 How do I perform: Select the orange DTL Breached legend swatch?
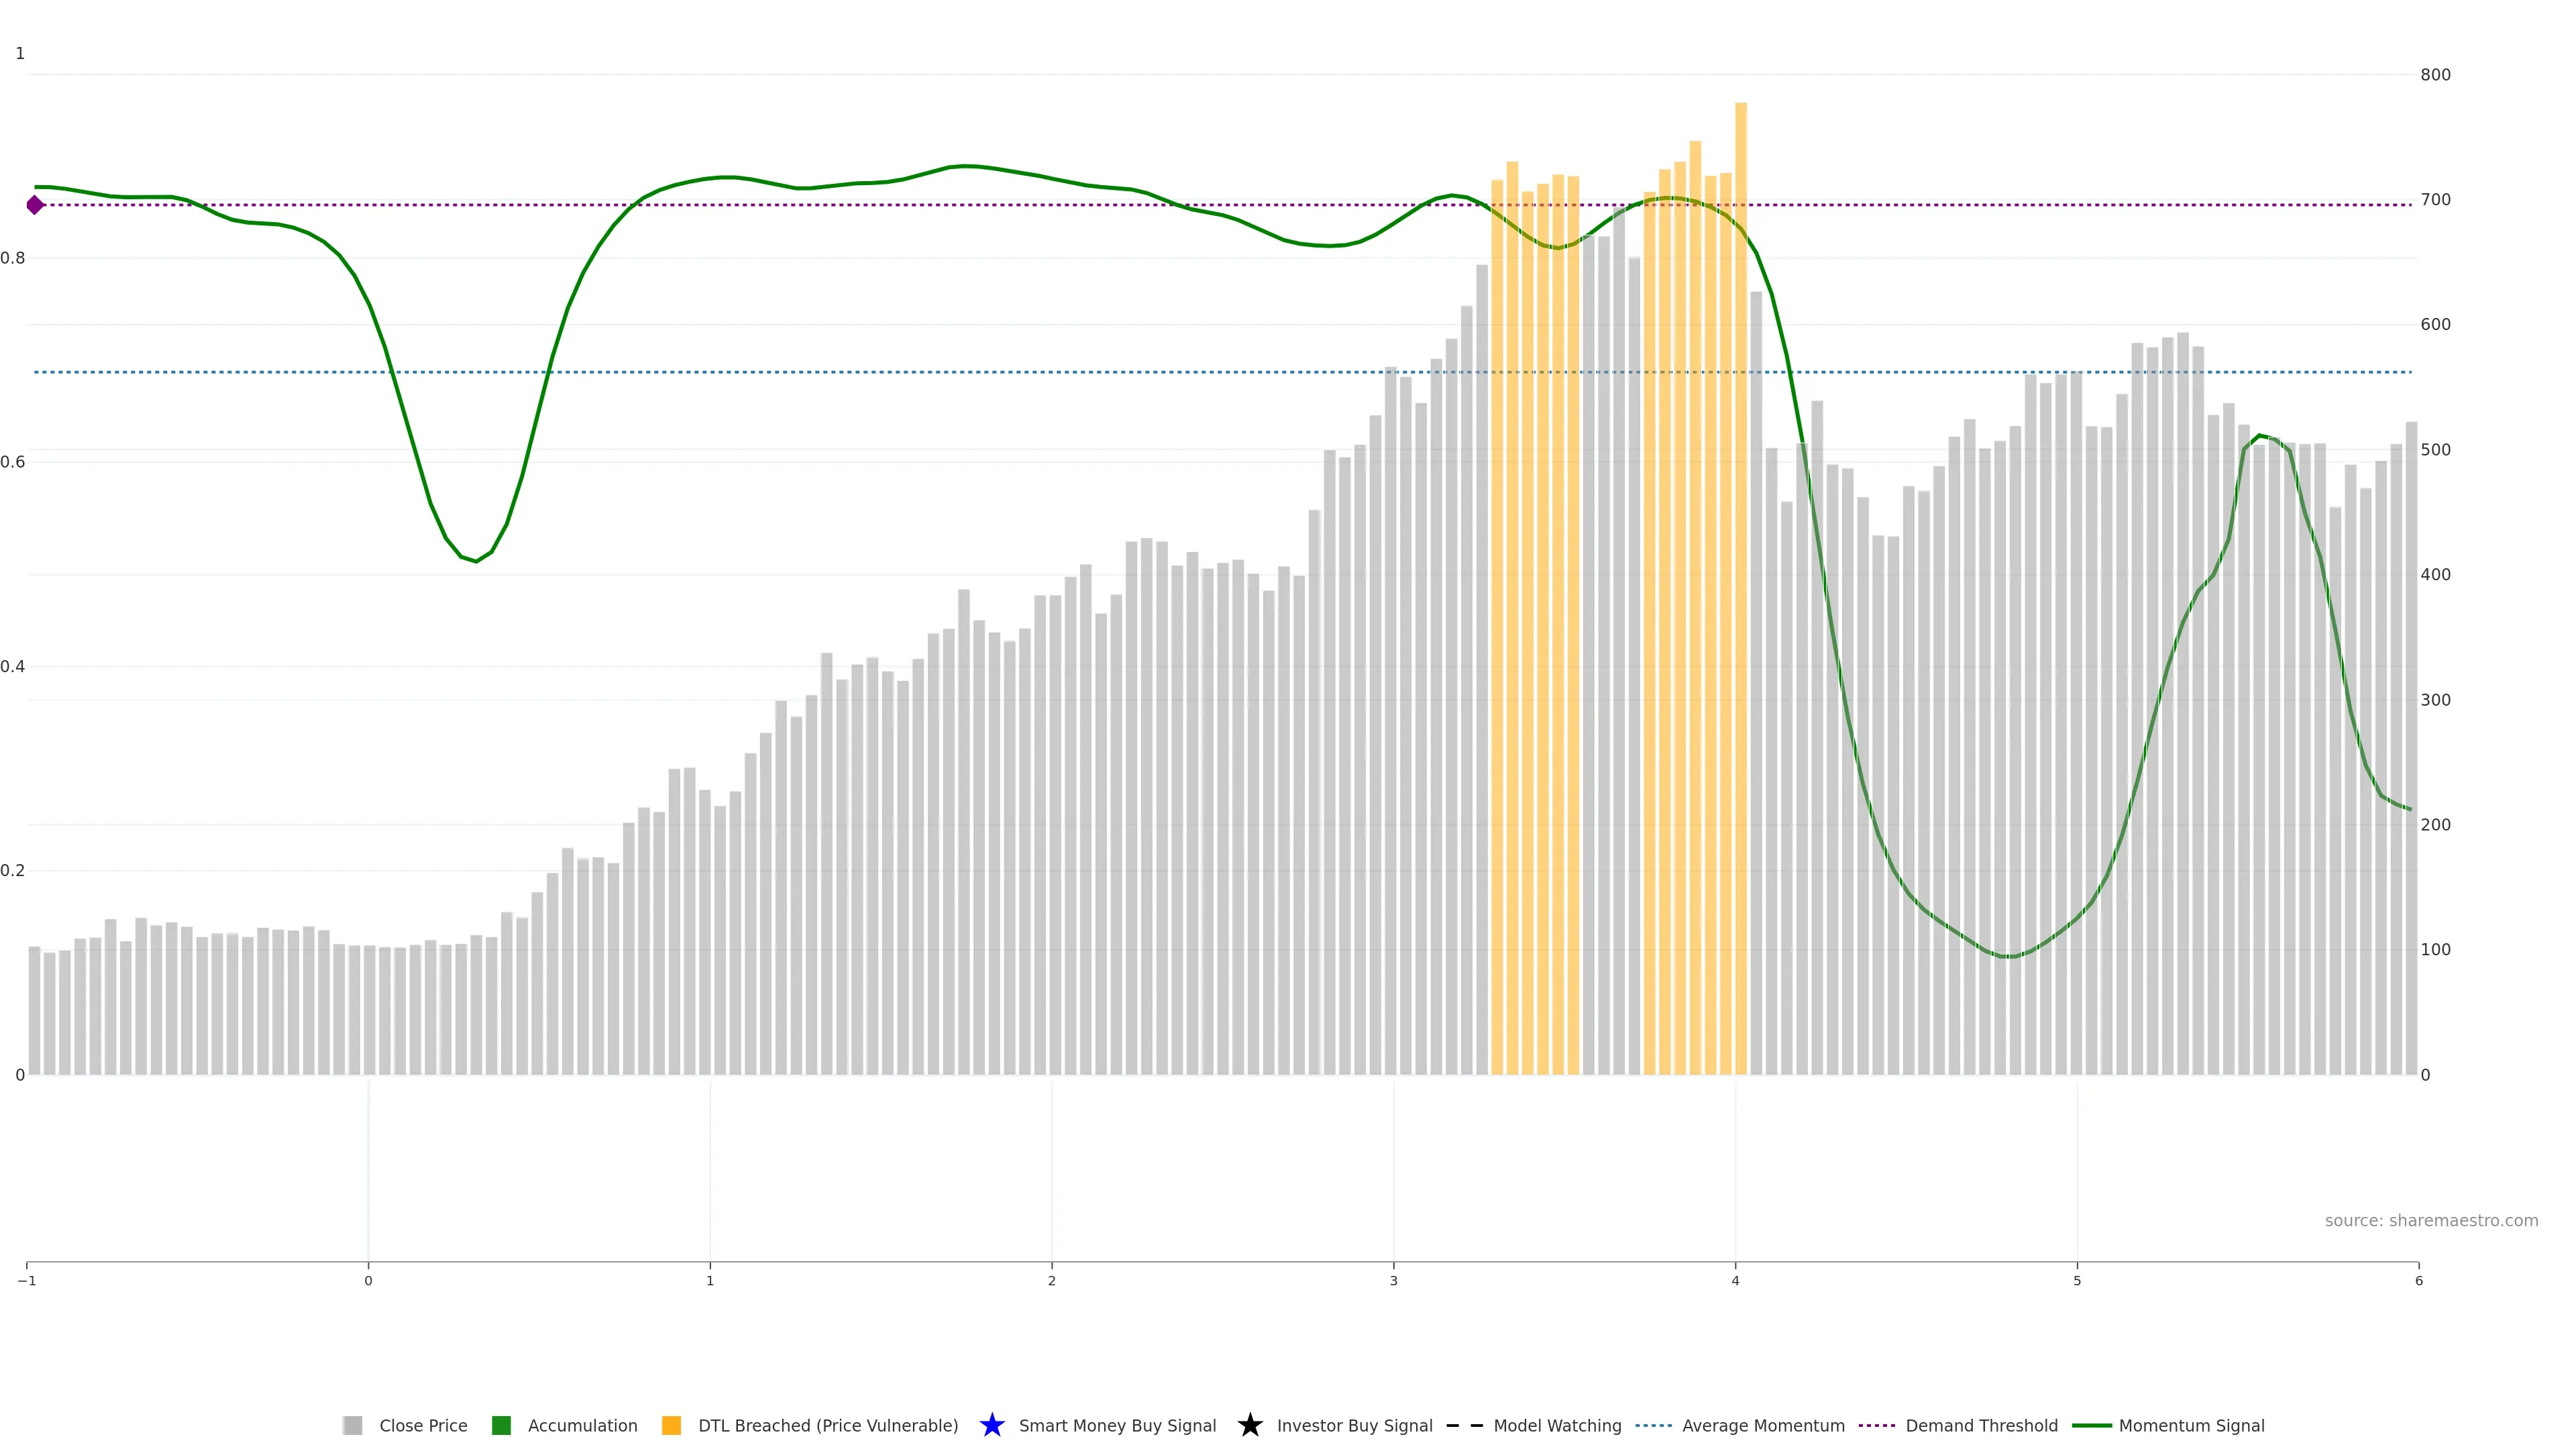pyautogui.click(x=671, y=1425)
